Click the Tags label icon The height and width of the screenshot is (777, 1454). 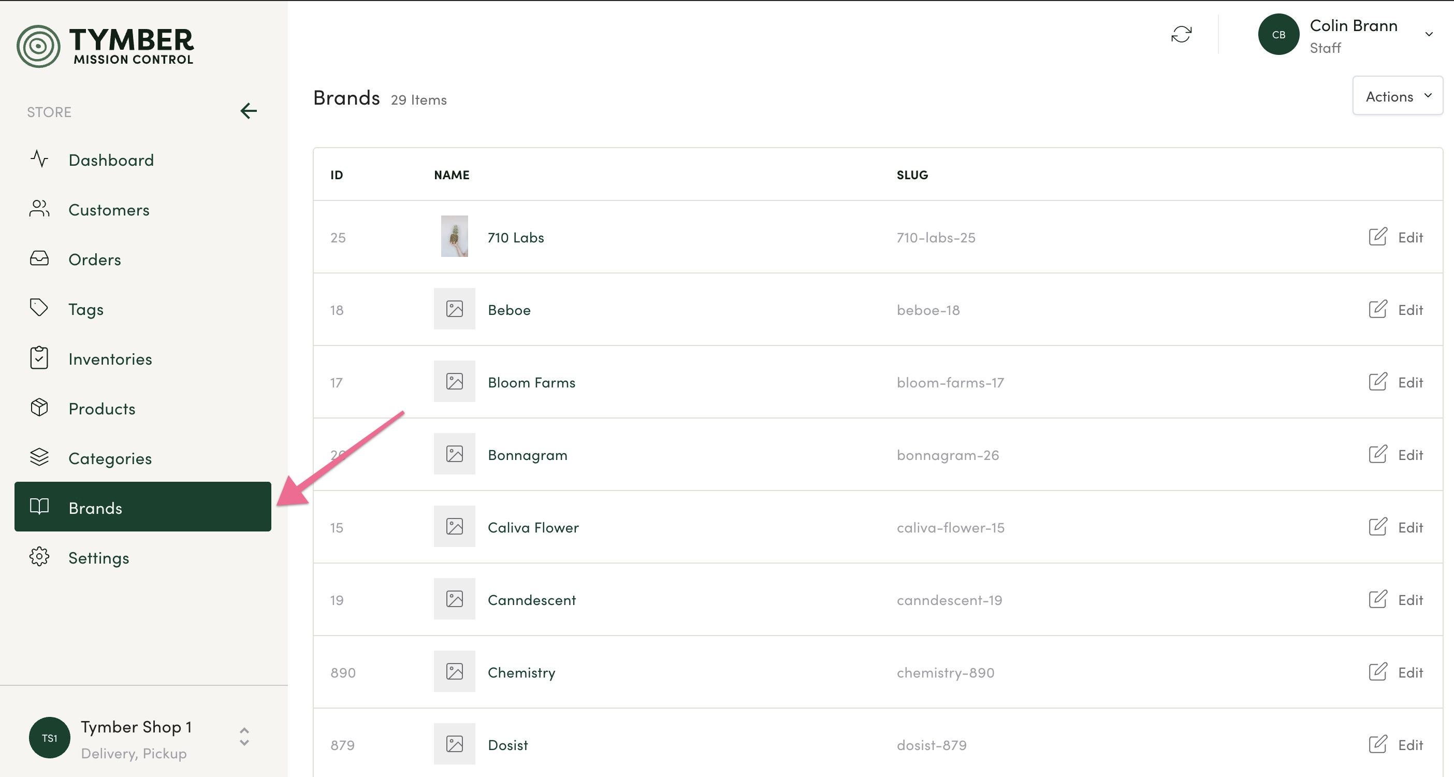point(39,308)
